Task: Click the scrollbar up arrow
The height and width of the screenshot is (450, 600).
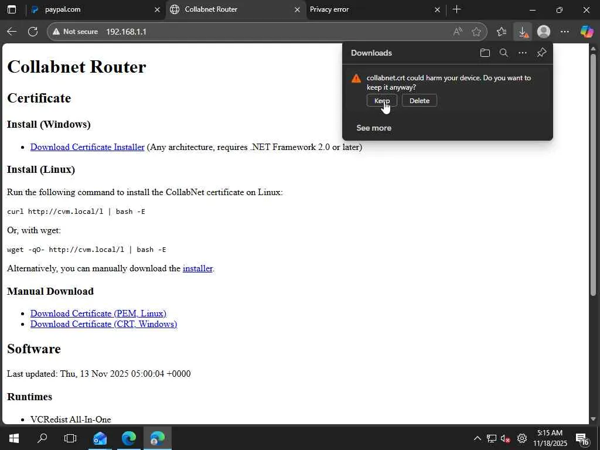Action: (x=593, y=48)
